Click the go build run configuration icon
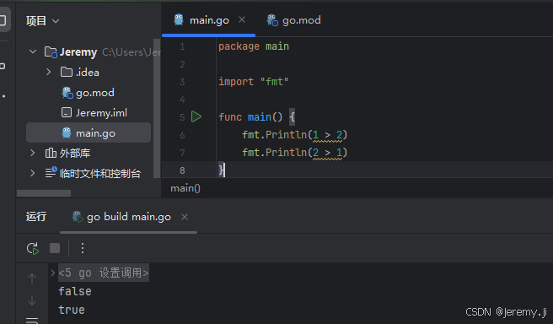This screenshot has height=324, width=553. [78, 217]
